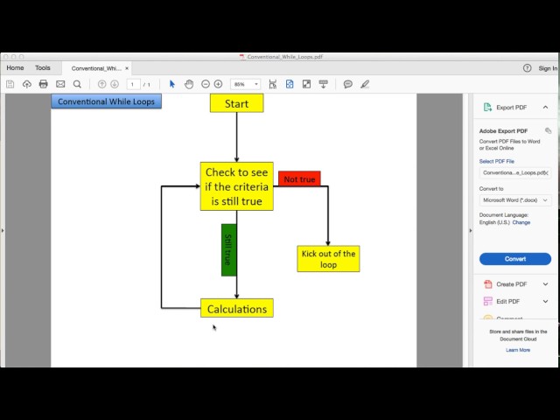The height and width of the screenshot is (420, 560).
Task: Enter full screen view mode icon
Action: pyautogui.click(x=306, y=84)
